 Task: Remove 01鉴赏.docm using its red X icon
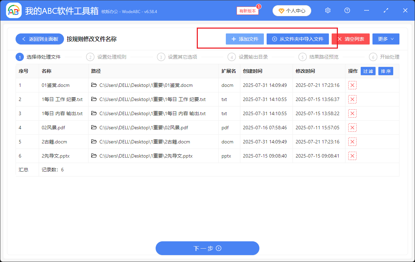(352, 85)
